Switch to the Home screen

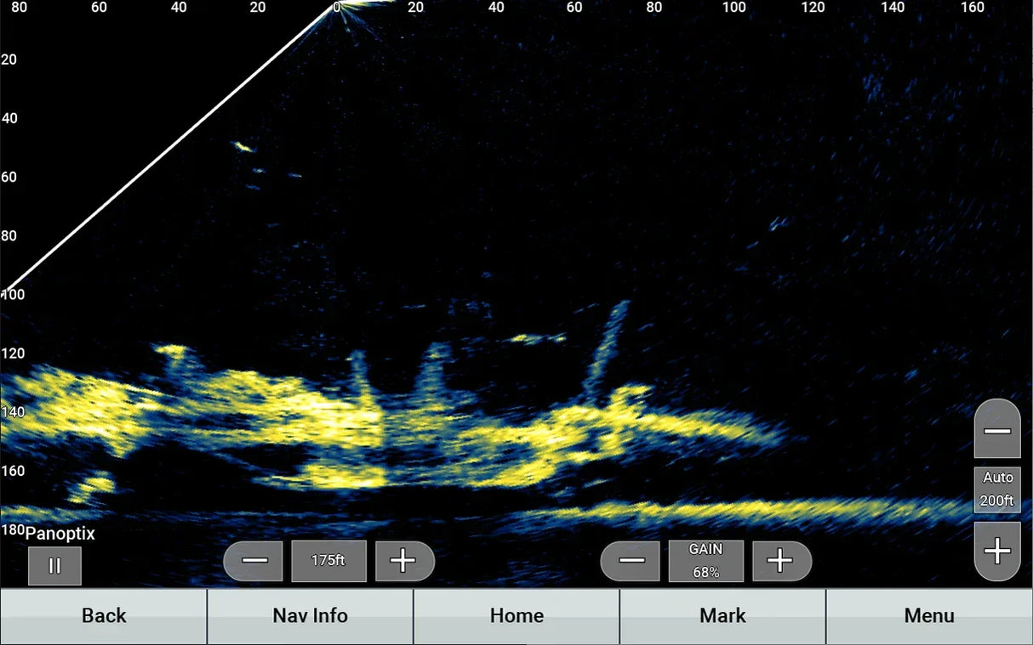click(x=516, y=616)
